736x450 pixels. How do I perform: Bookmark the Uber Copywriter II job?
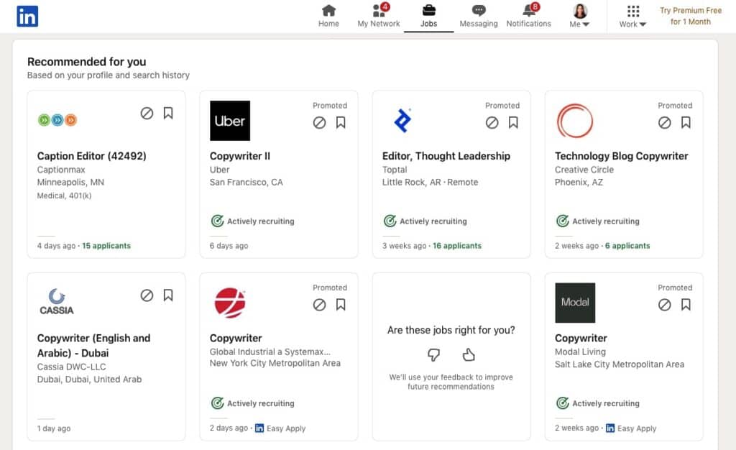click(341, 123)
